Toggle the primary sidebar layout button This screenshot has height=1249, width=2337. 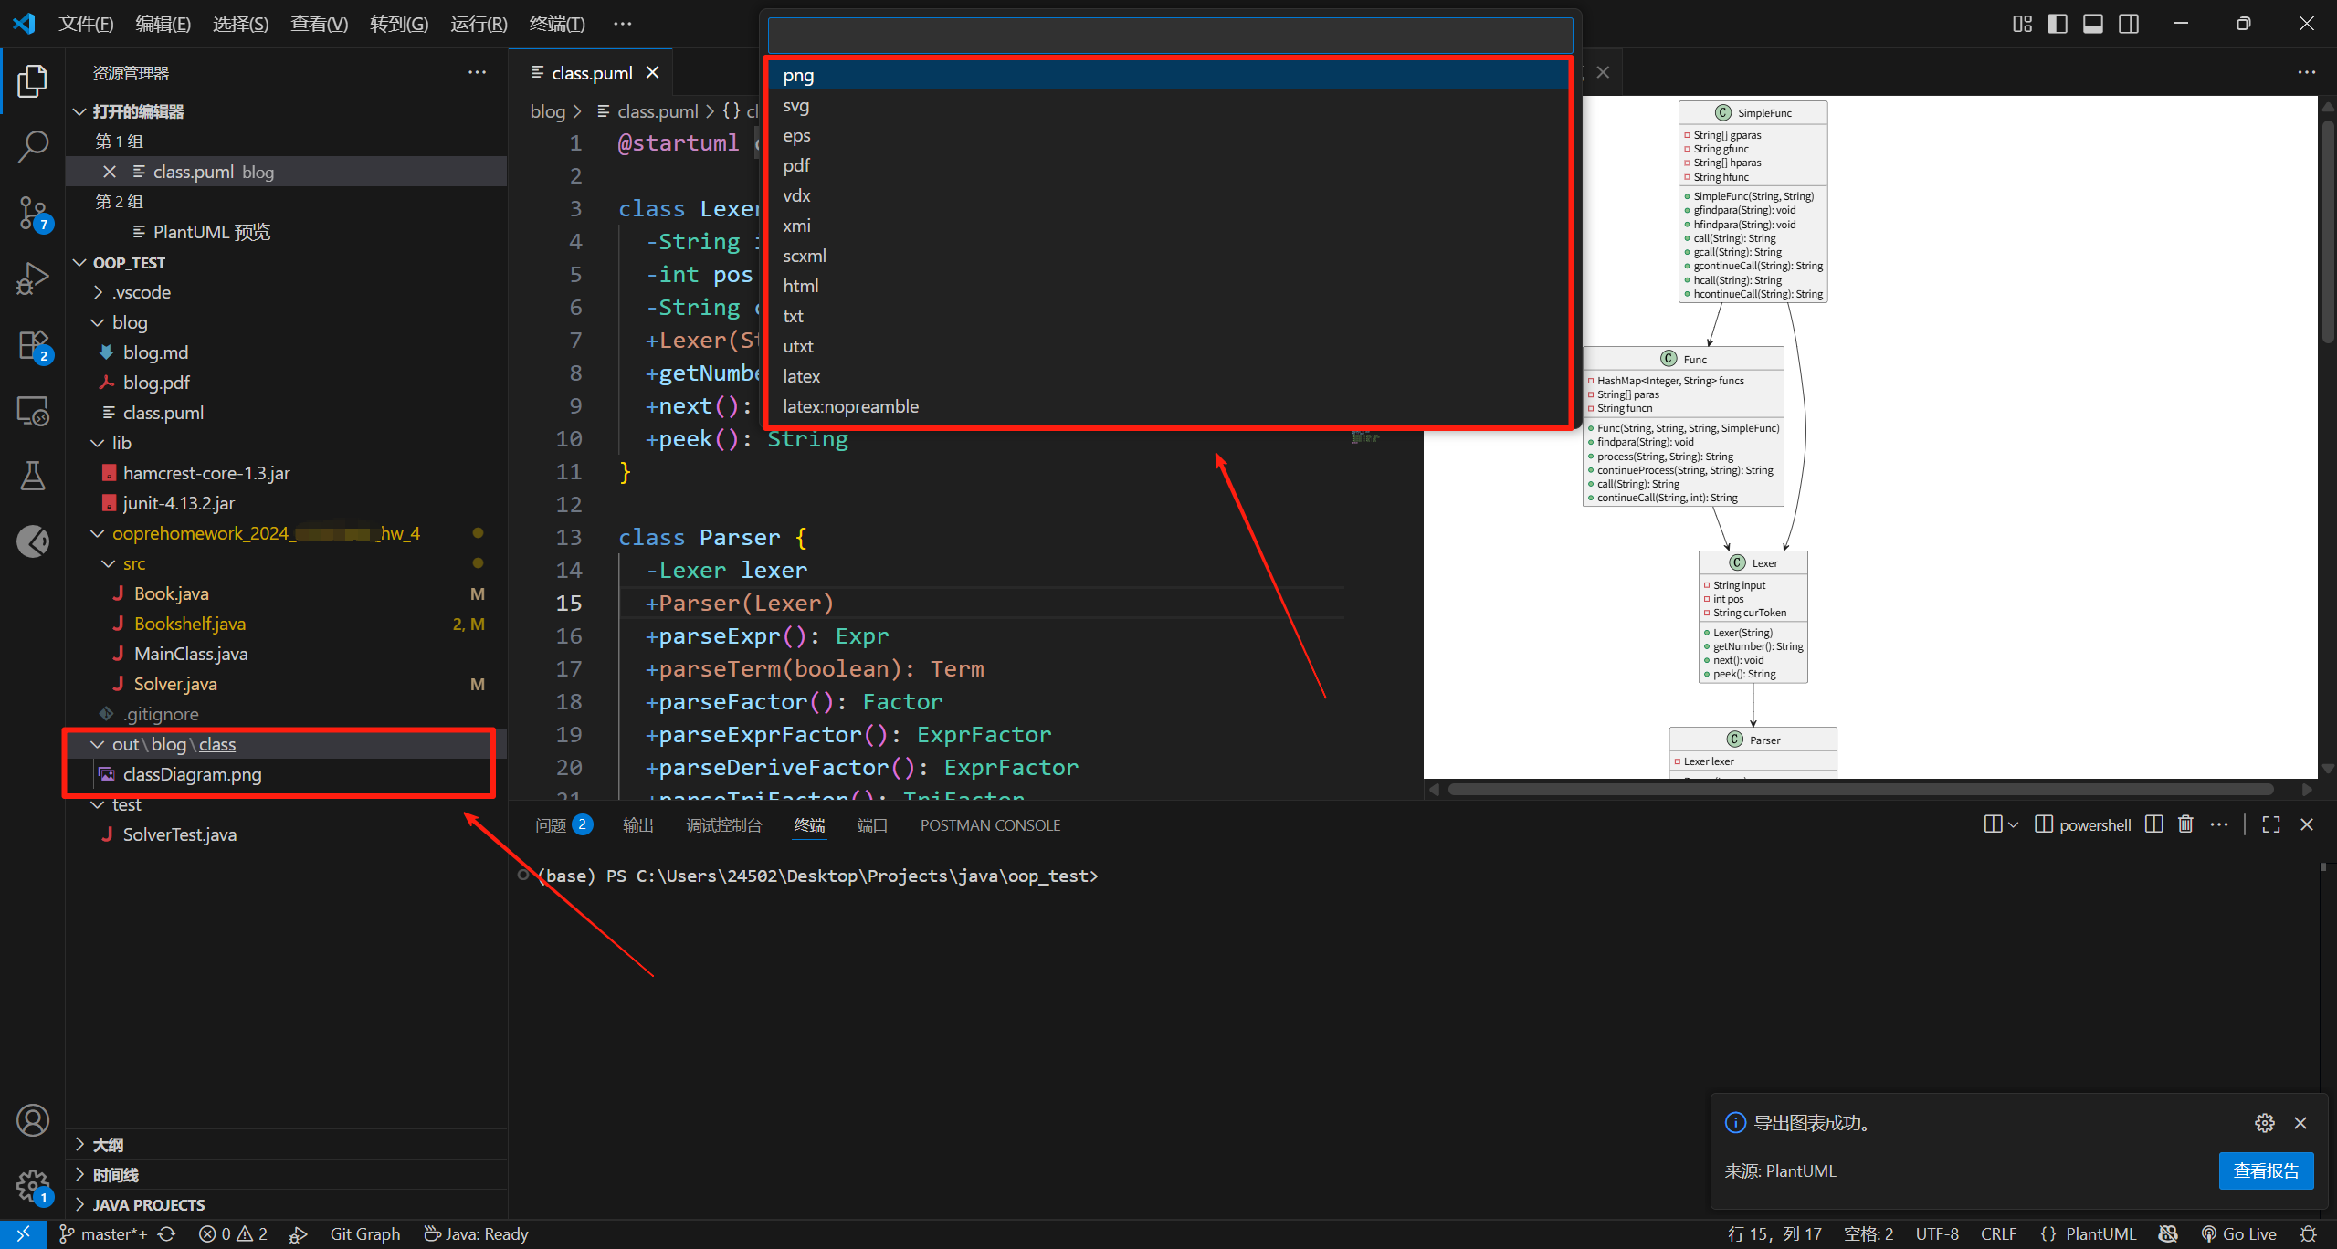(x=2058, y=24)
